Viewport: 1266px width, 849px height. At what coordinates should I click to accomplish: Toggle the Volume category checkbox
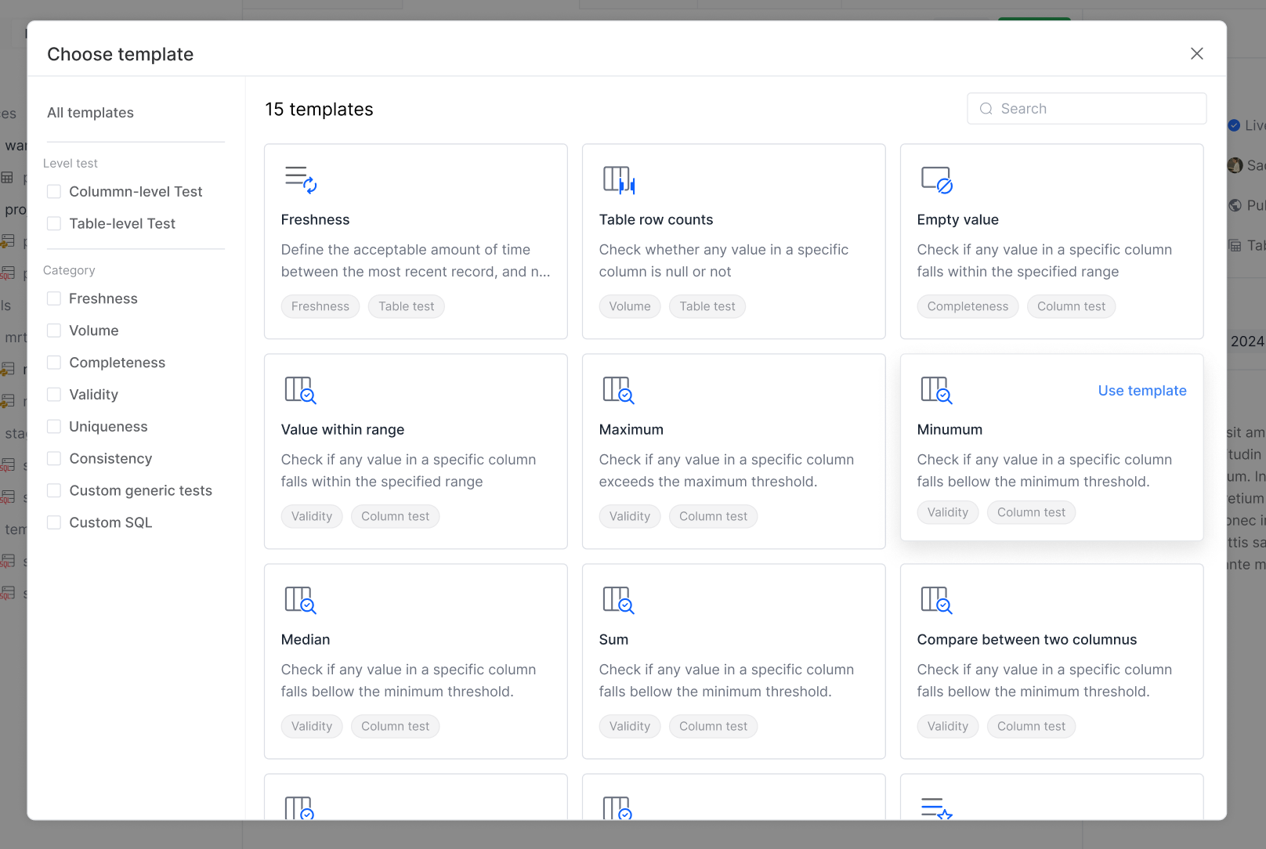click(x=54, y=331)
